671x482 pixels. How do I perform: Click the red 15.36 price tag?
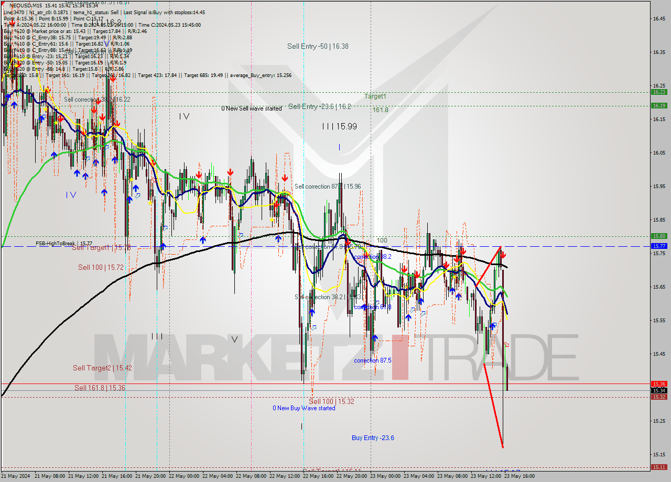(659, 384)
